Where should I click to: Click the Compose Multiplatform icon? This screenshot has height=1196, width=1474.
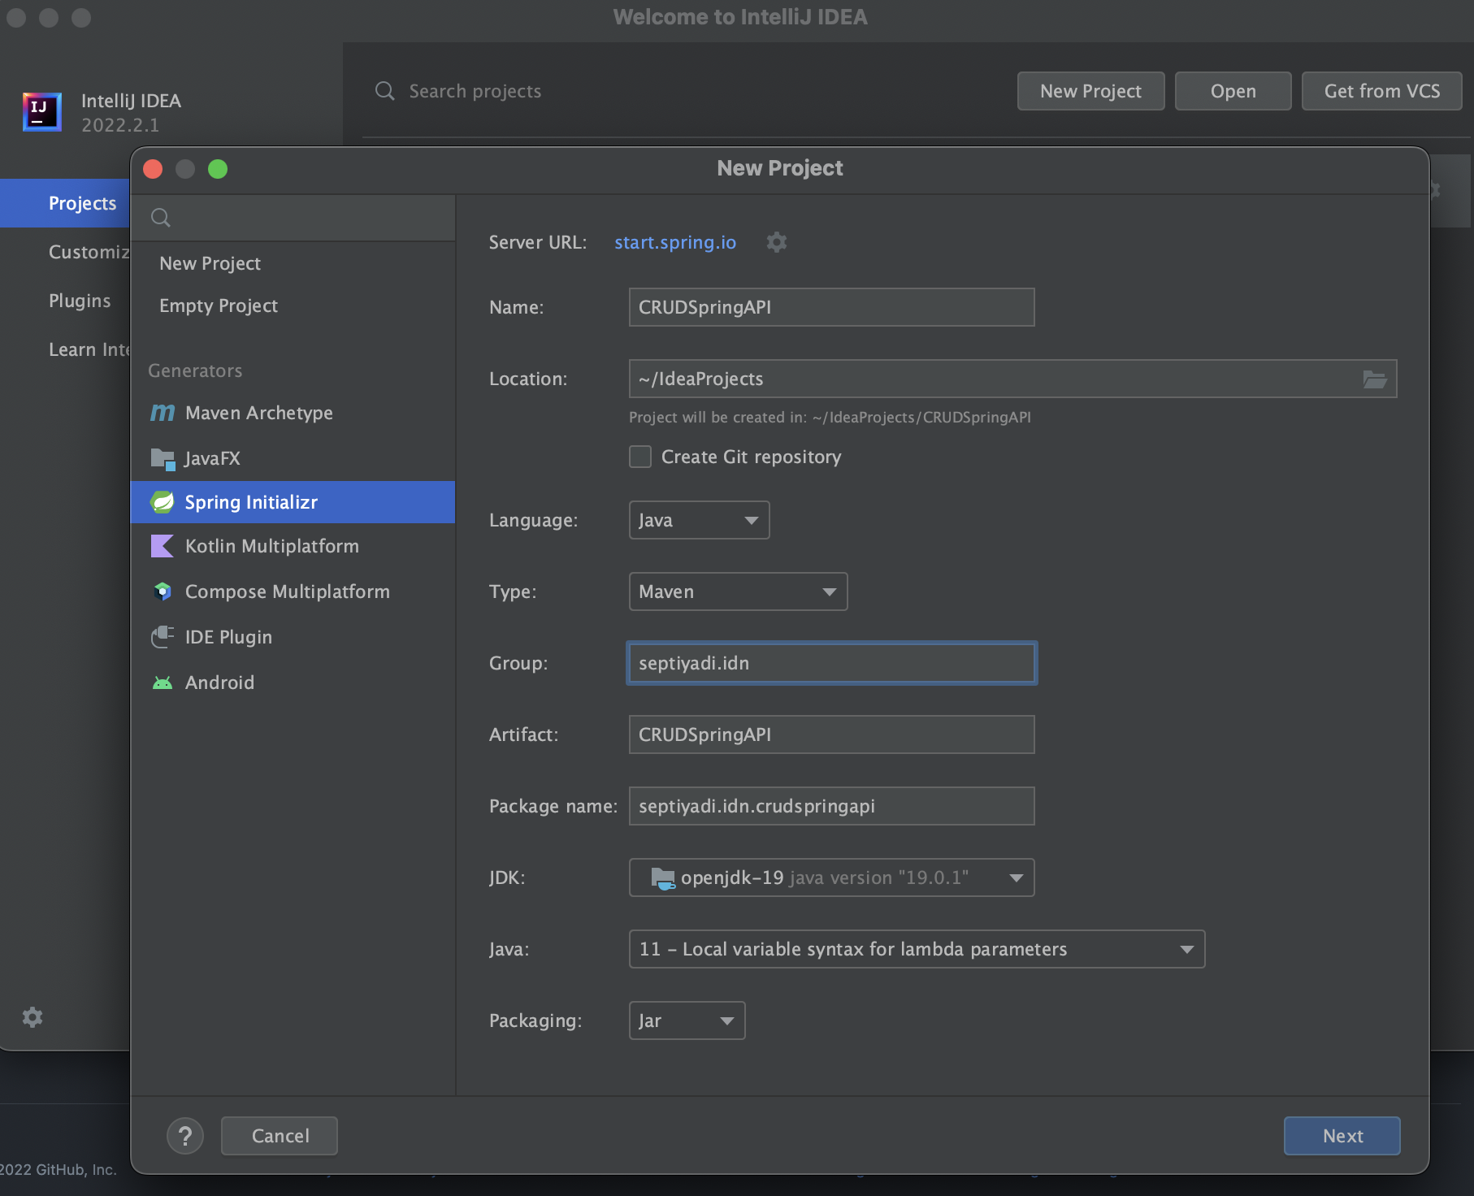pos(163,591)
